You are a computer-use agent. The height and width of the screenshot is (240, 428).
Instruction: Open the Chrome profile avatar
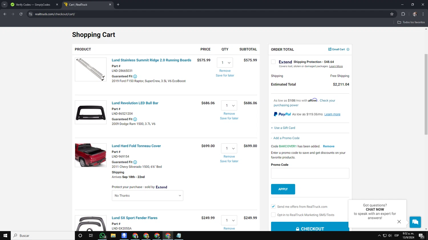(415, 14)
